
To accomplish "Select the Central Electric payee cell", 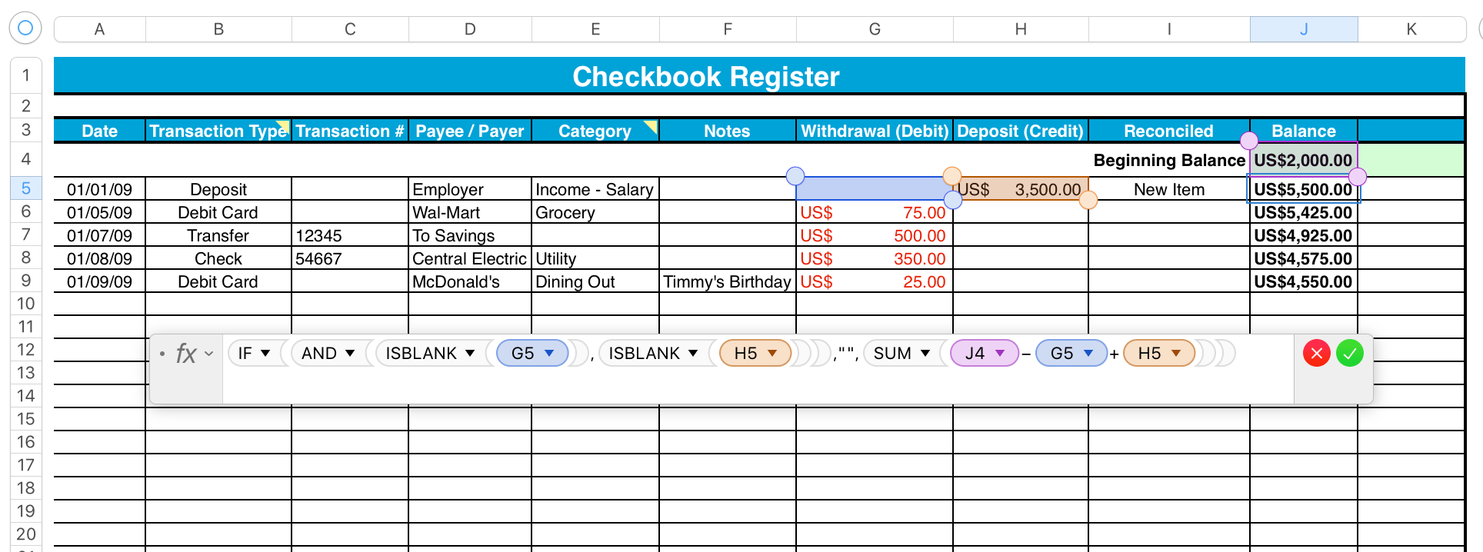I will coord(470,258).
